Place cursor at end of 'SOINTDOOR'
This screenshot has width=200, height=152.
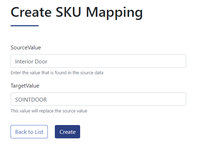click(x=47, y=99)
